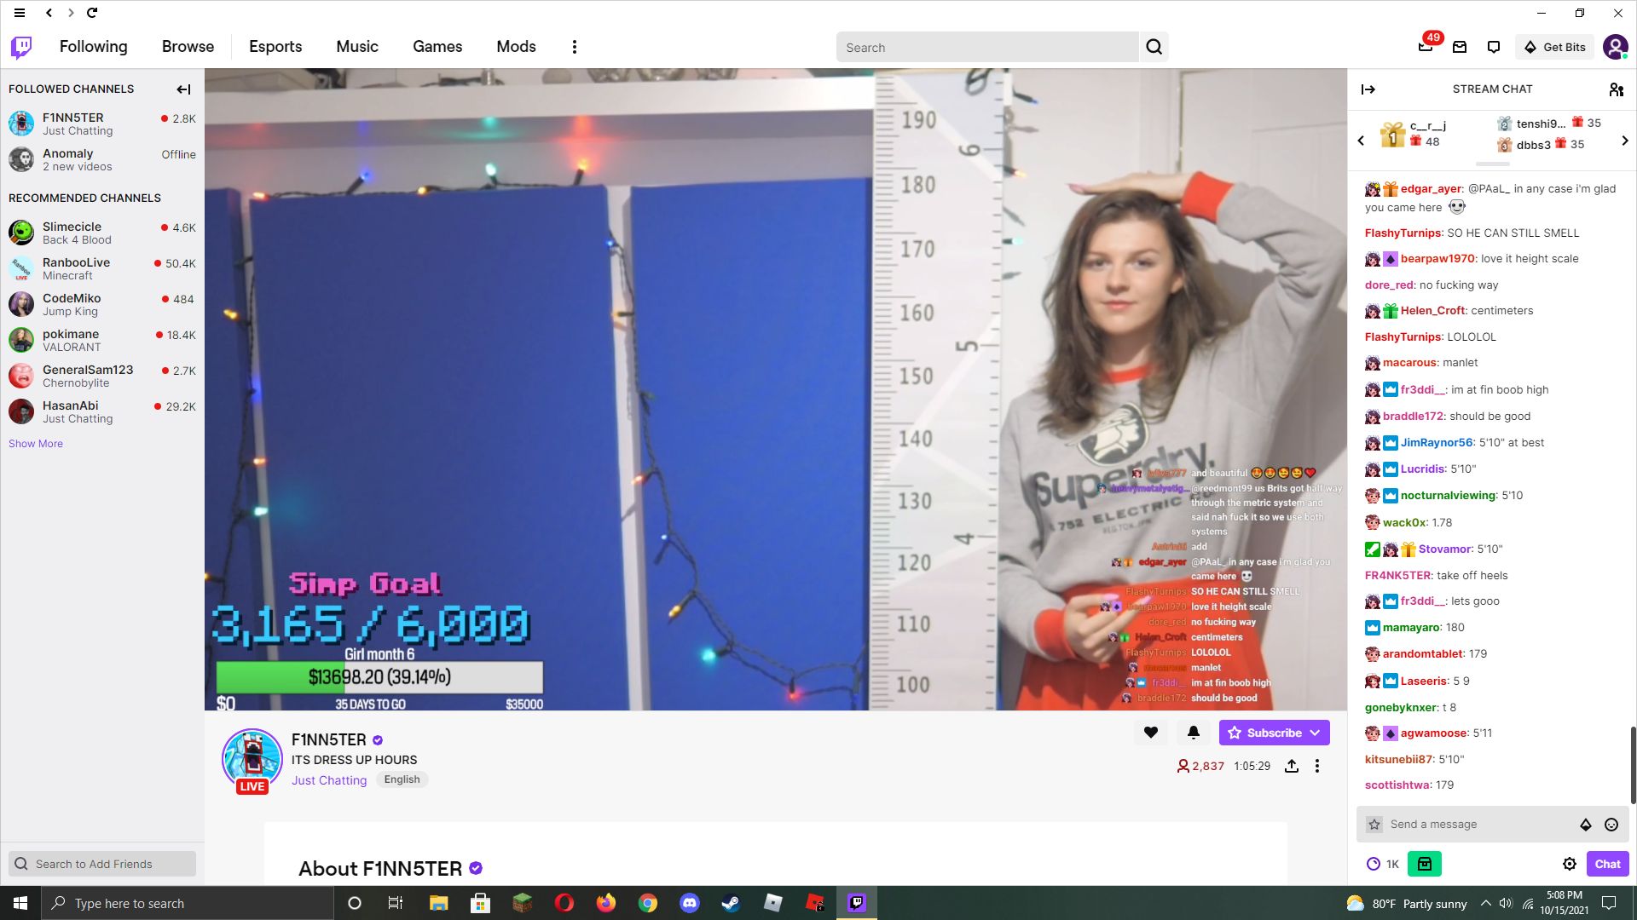Open chat settings gear icon
The image size is (1637, 920).
coord(1570,864)
